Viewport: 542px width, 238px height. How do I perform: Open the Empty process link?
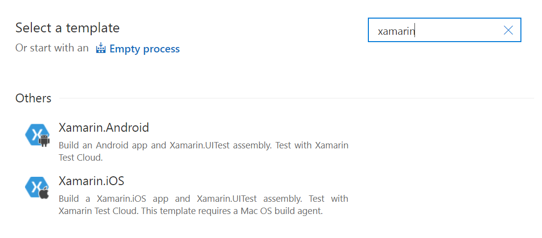[145, 49]
